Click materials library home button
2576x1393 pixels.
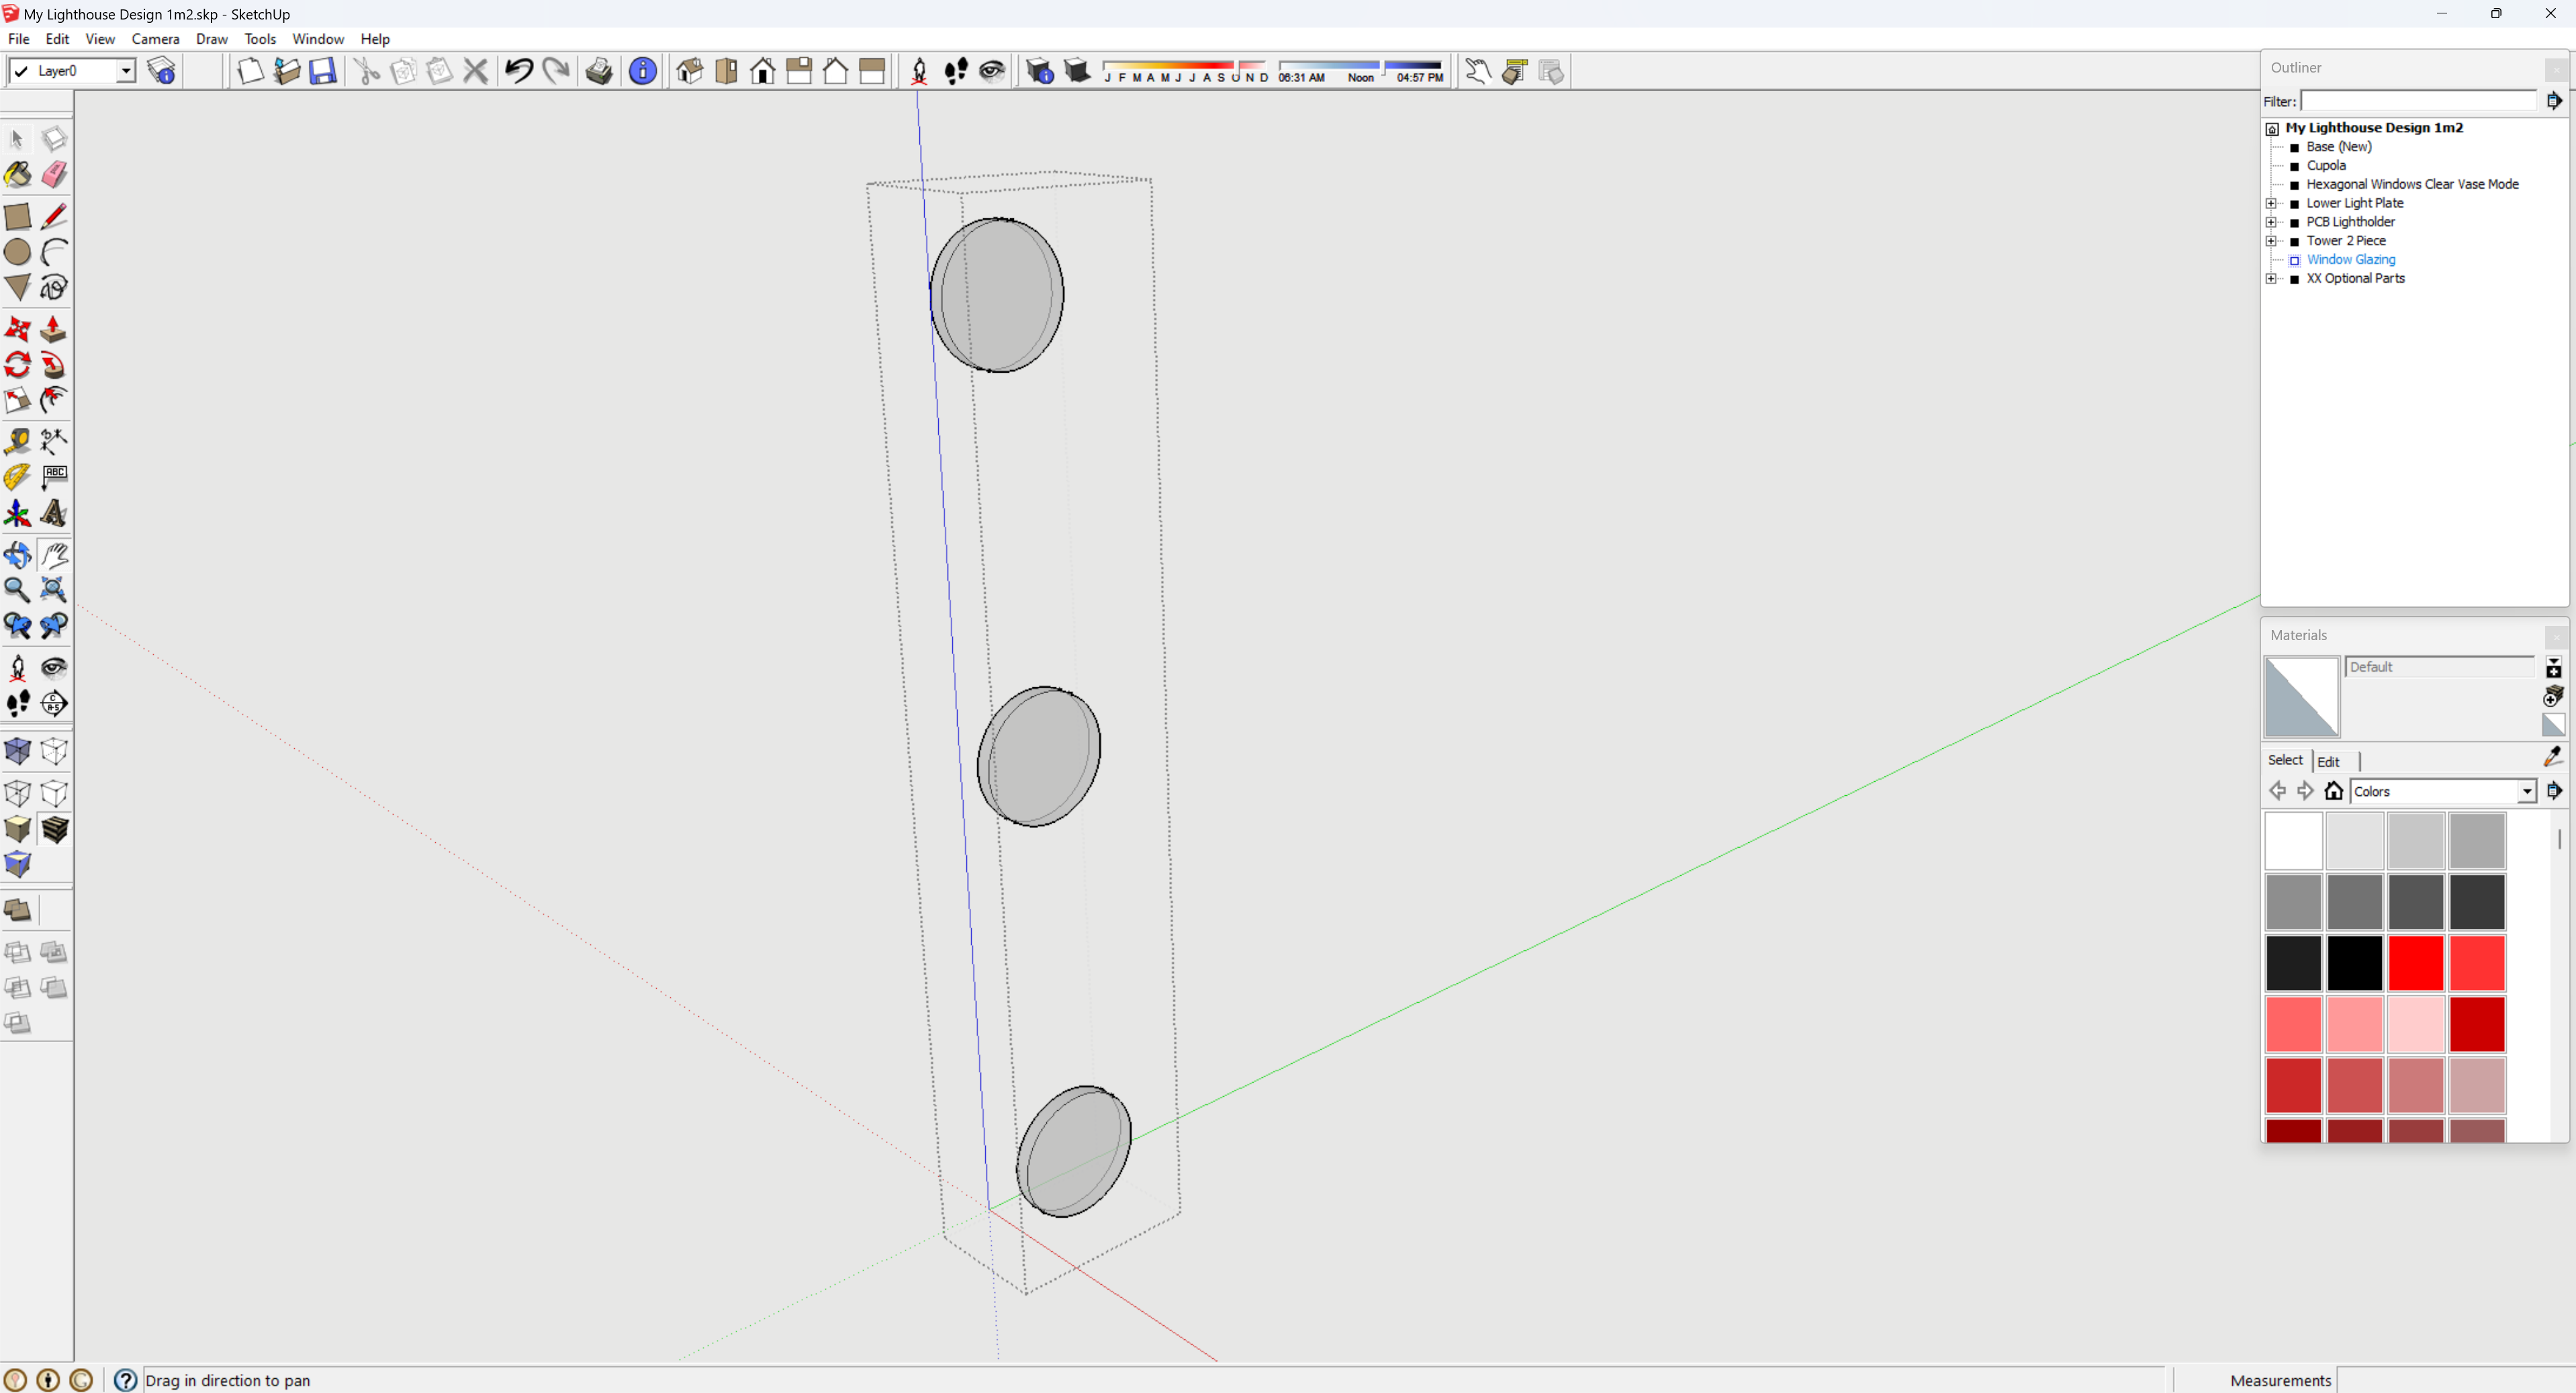[x=2334, y=791]
